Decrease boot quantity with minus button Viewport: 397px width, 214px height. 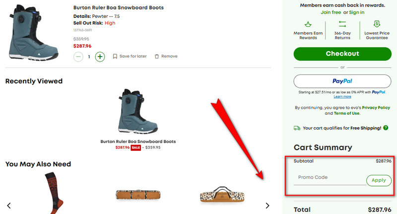[x=78, y=57]
